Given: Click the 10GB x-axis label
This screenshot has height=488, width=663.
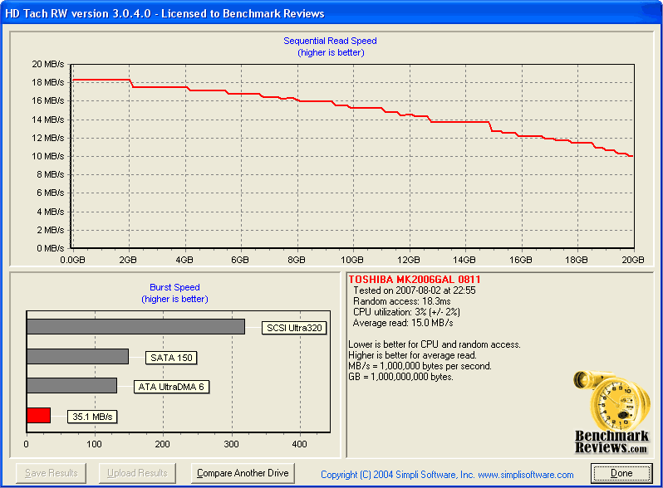Looking at the screenshot, I should 351,260.
